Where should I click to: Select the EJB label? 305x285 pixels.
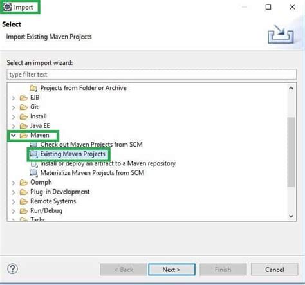[x=35, y=97]
